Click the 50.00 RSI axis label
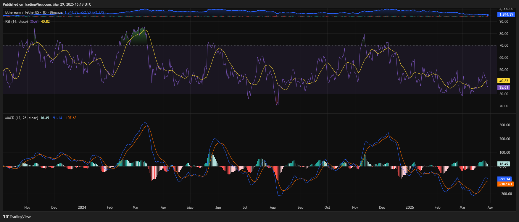 coord(504,70)
